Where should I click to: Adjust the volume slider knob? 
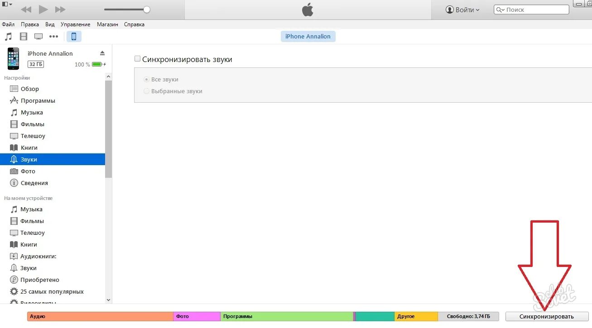[146, 10]
